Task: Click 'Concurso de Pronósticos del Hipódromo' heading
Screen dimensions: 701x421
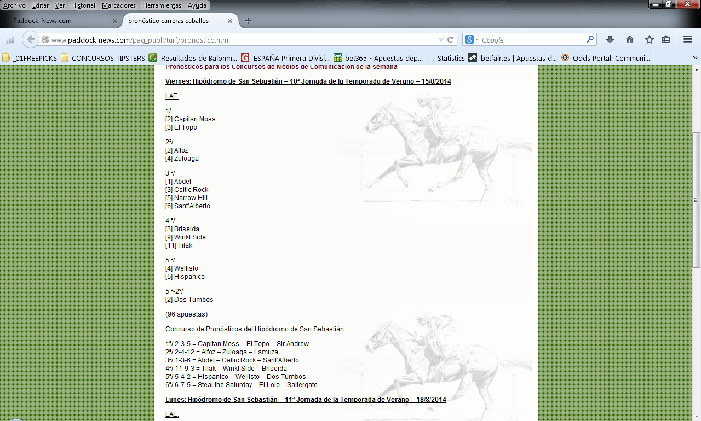Action: coord(255,329)
